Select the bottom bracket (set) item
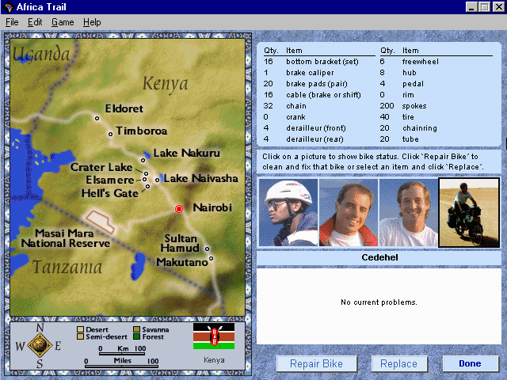 (319, 62)
